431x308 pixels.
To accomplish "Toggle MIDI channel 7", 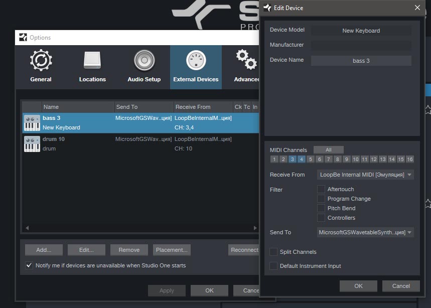I will (329, 159).
